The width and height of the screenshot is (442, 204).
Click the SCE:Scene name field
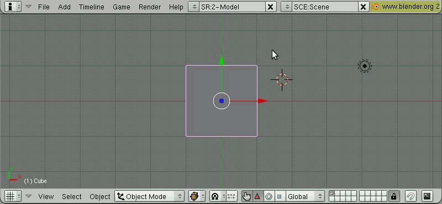pyautogui.click(x=325, y=7)
